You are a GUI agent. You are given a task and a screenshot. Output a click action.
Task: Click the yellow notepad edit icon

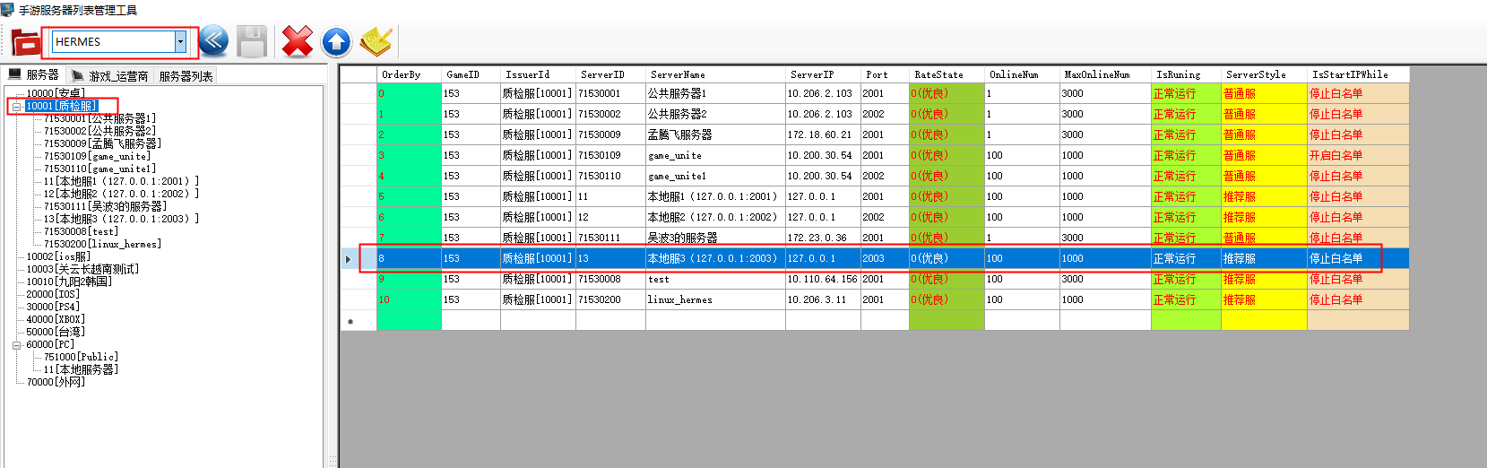tap(376, 41)
